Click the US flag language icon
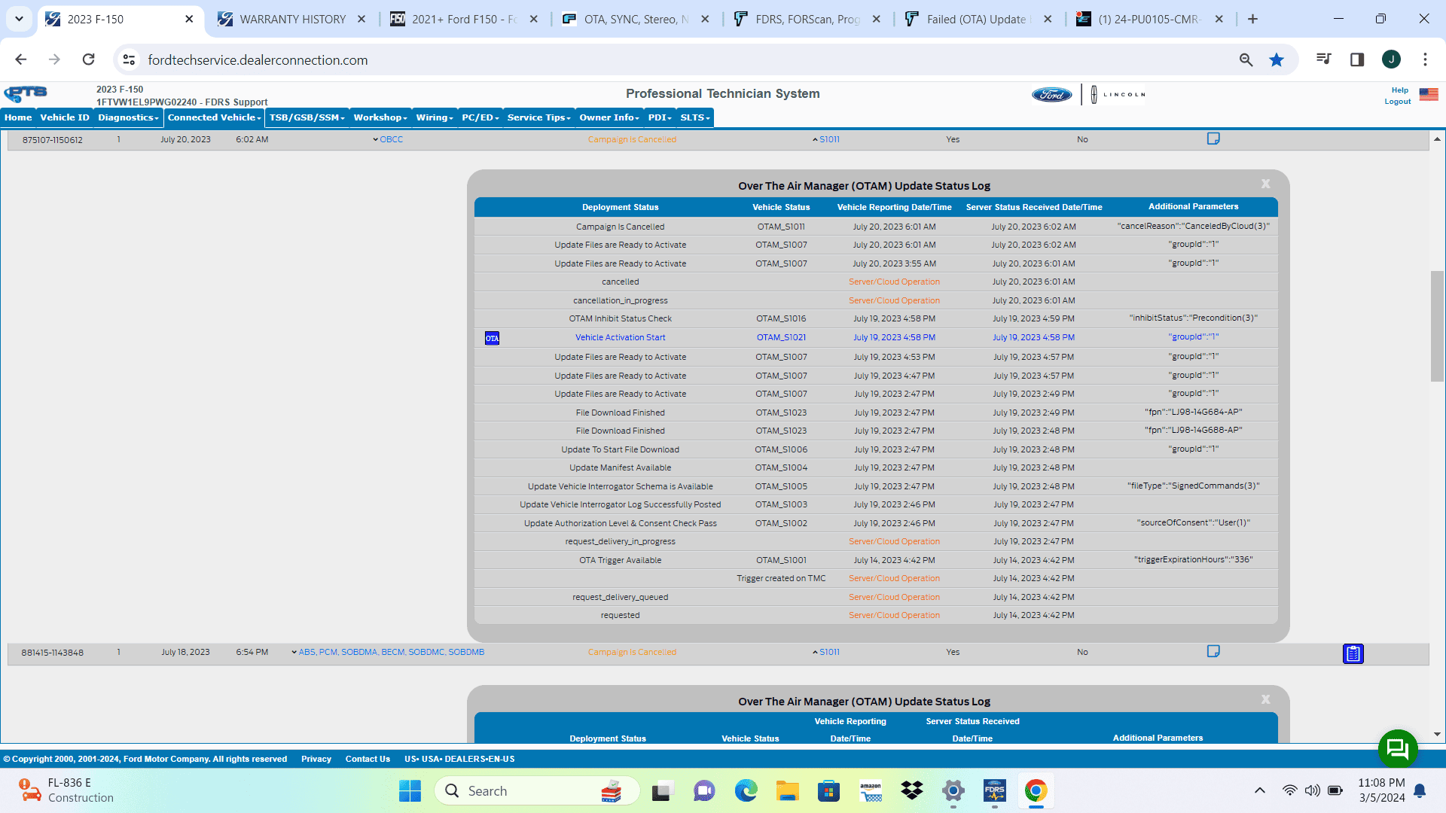 pyautogui.click(x=1428, y=95)
